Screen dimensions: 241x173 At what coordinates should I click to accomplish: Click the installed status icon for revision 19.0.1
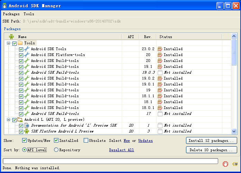pyautogui.click(x=160, y=84)
